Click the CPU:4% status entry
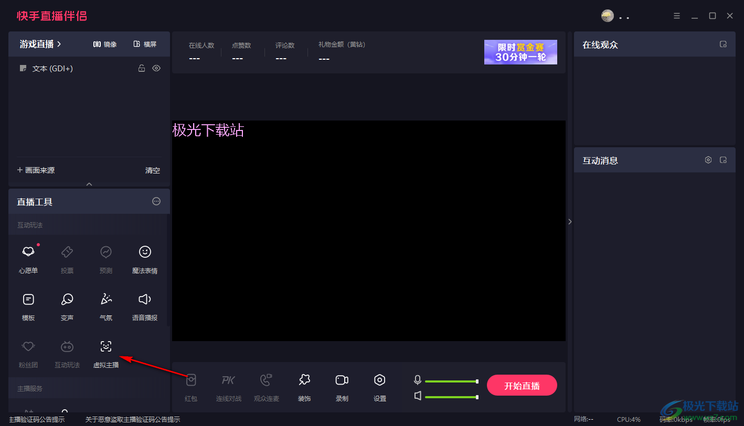This screenshot has height=426, width=744. pyautogui.click(x=629, y=419)
